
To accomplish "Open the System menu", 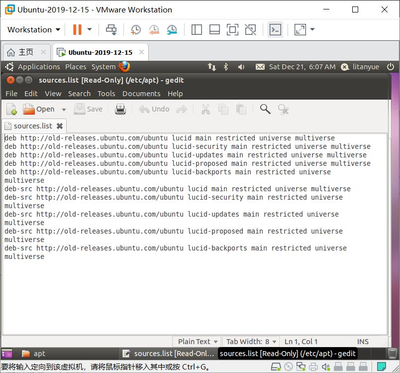I will pos(103,67).
